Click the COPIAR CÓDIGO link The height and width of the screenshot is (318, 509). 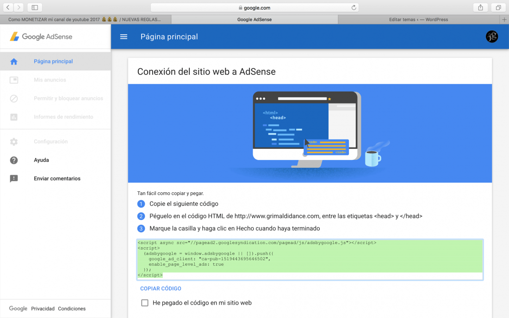[x=161, y=288]
